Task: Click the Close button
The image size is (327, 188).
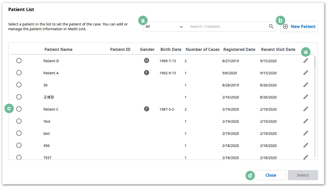Action: click(271, 175)
